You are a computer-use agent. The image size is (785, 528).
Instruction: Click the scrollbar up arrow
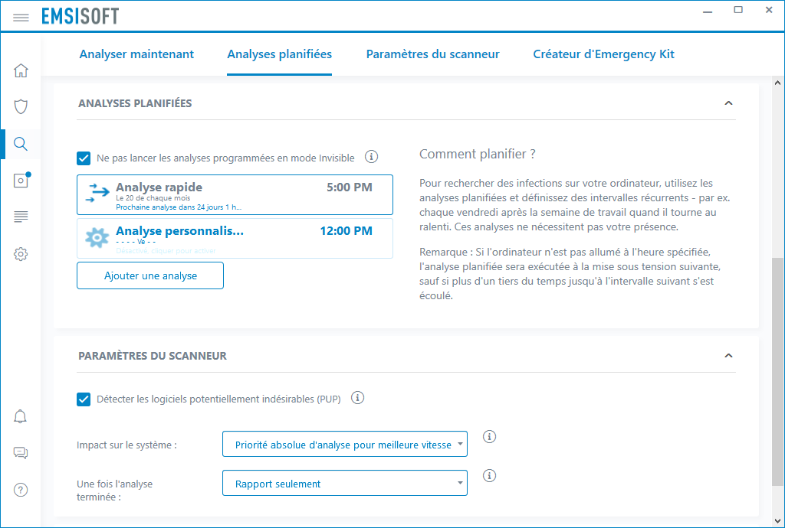(777, 83)
